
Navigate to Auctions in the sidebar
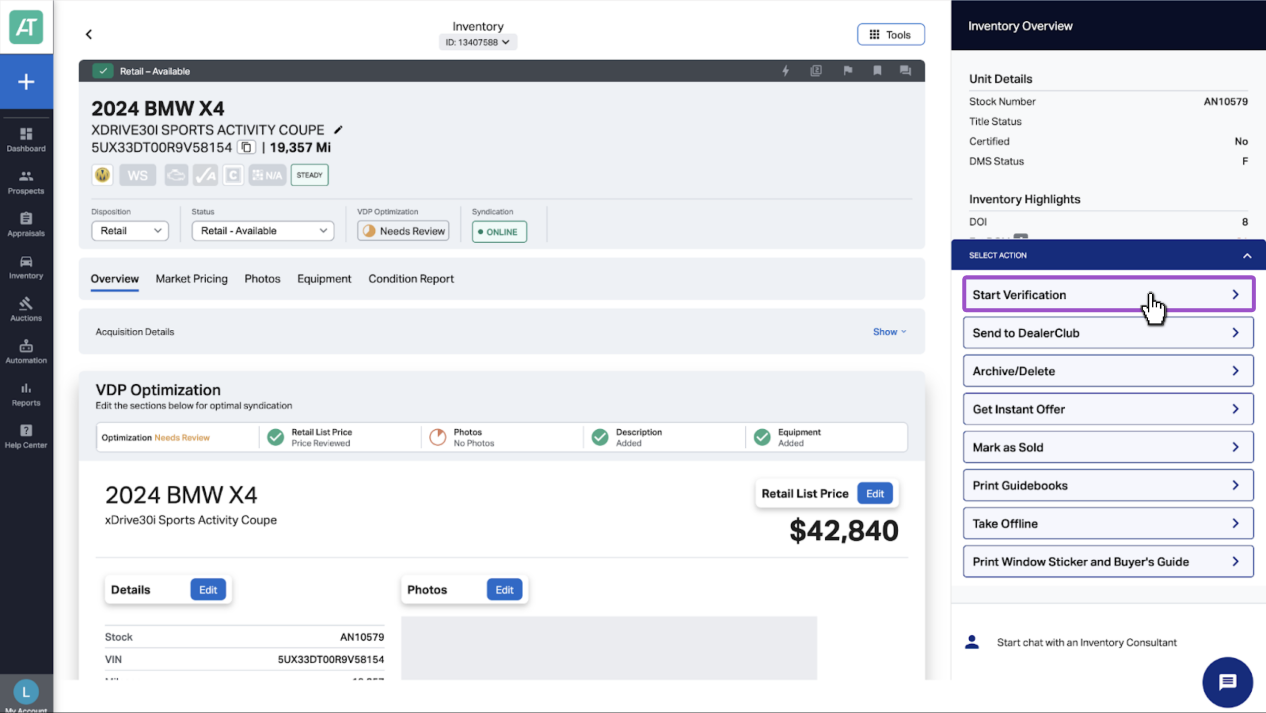26,310
